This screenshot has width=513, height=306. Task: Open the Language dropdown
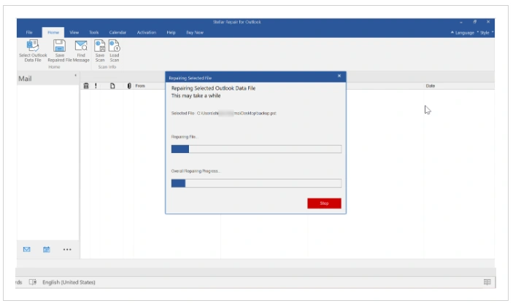coord(464,32)
